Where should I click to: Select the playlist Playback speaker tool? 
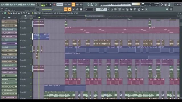(x=29, y=13)
